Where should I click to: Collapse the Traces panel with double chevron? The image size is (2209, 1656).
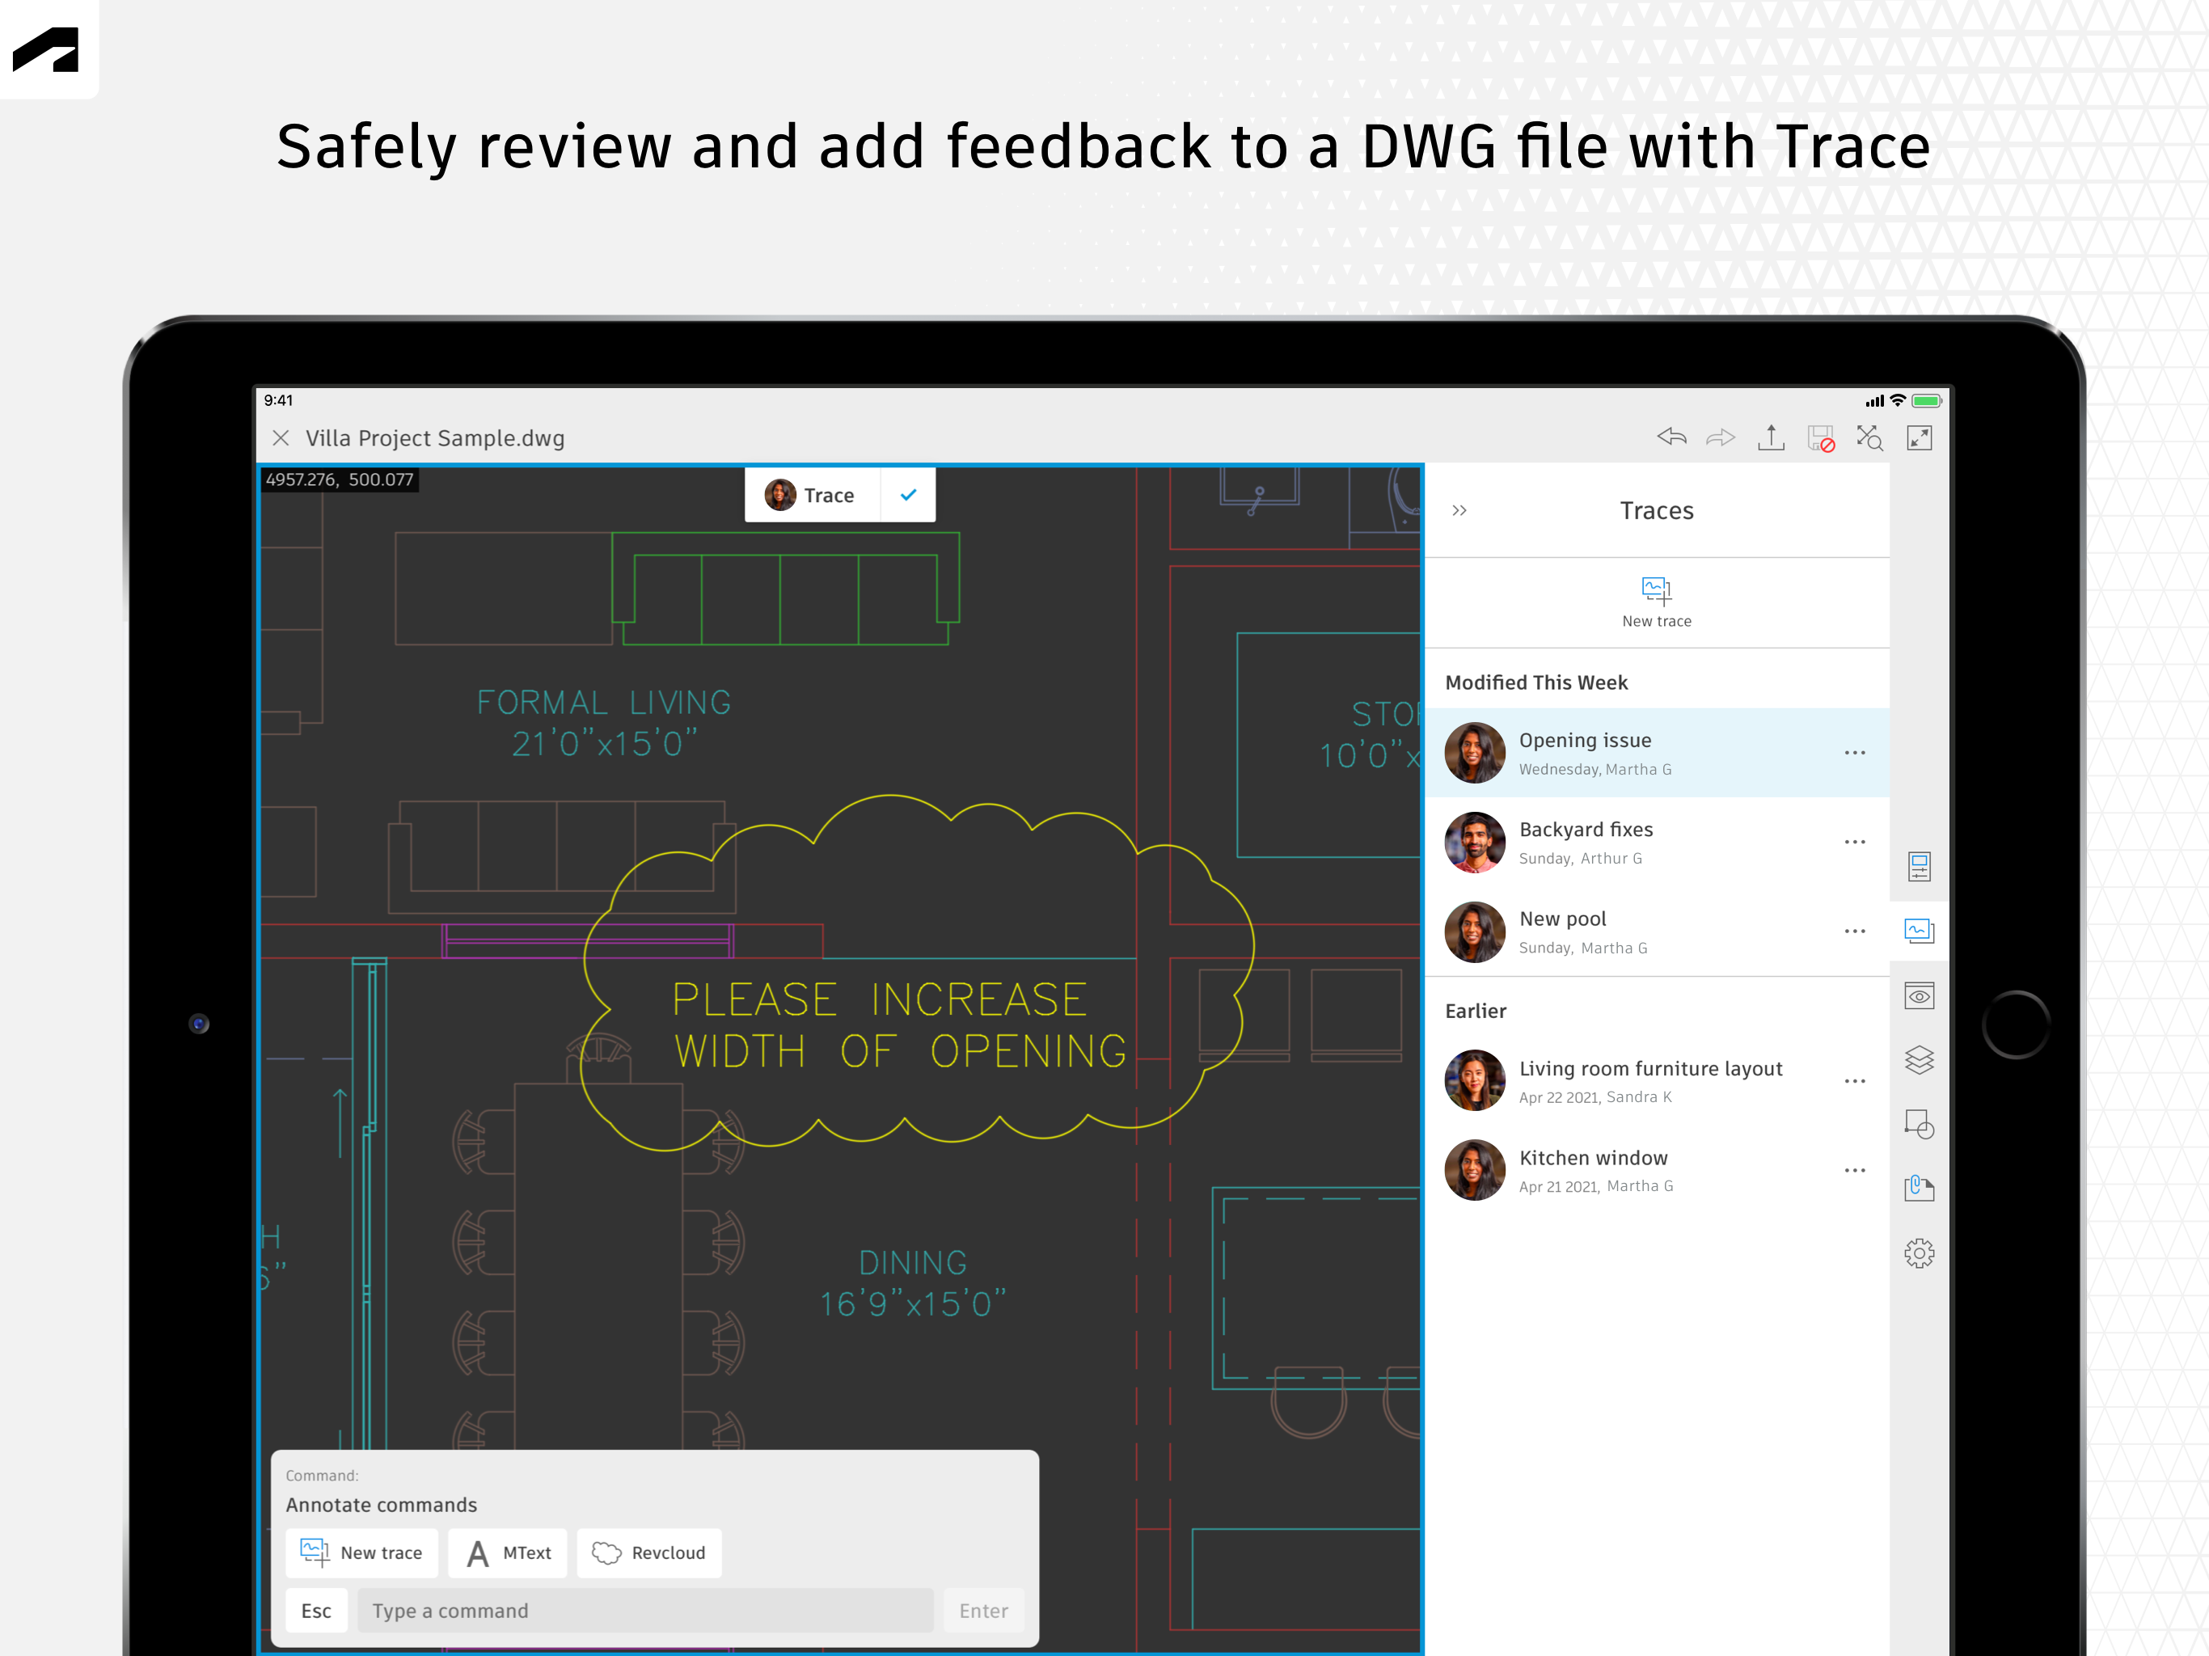[x=1459, y=510]
